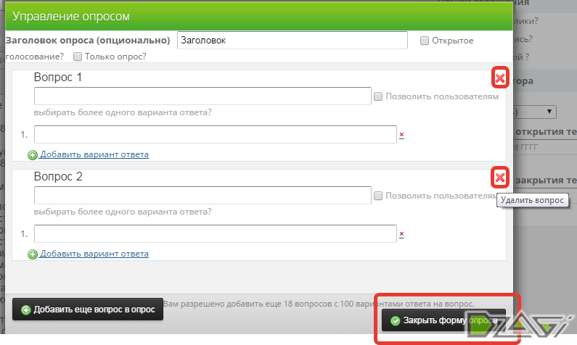Click the Вопрос 1 heading text
Image resolution: width=577 pixels, height=345 pixels.
[x=58, y=77]
